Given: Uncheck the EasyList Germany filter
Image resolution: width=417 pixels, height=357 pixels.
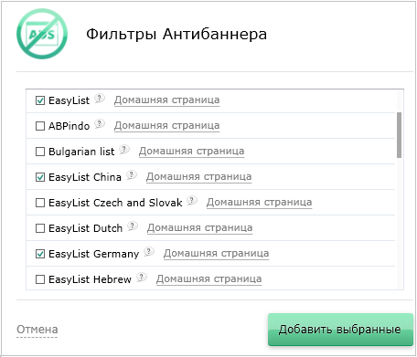Looking at the screenshot, I should (x=40, y=254).
